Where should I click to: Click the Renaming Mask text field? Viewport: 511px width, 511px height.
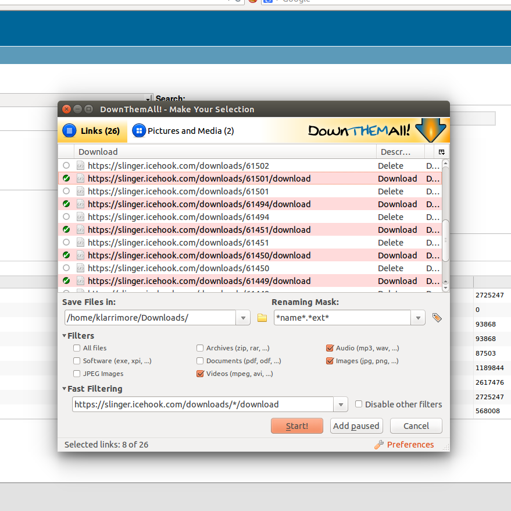[342, 318]
